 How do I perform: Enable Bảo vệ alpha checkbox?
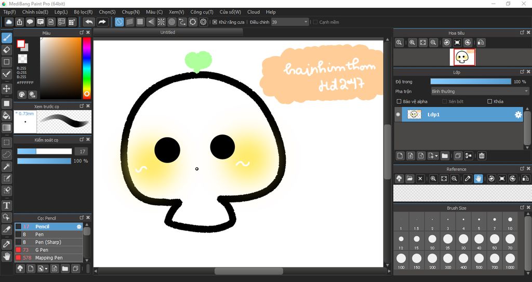tap(399, 101)
